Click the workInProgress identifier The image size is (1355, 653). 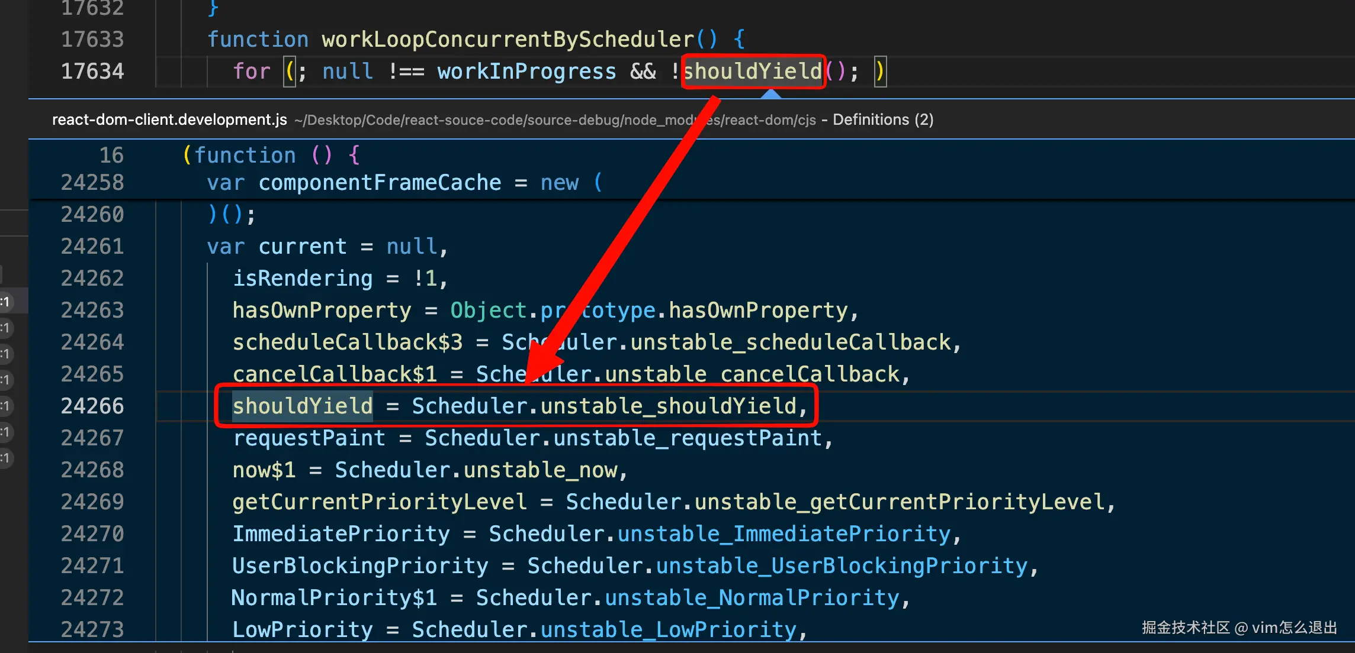click(526, 72)
